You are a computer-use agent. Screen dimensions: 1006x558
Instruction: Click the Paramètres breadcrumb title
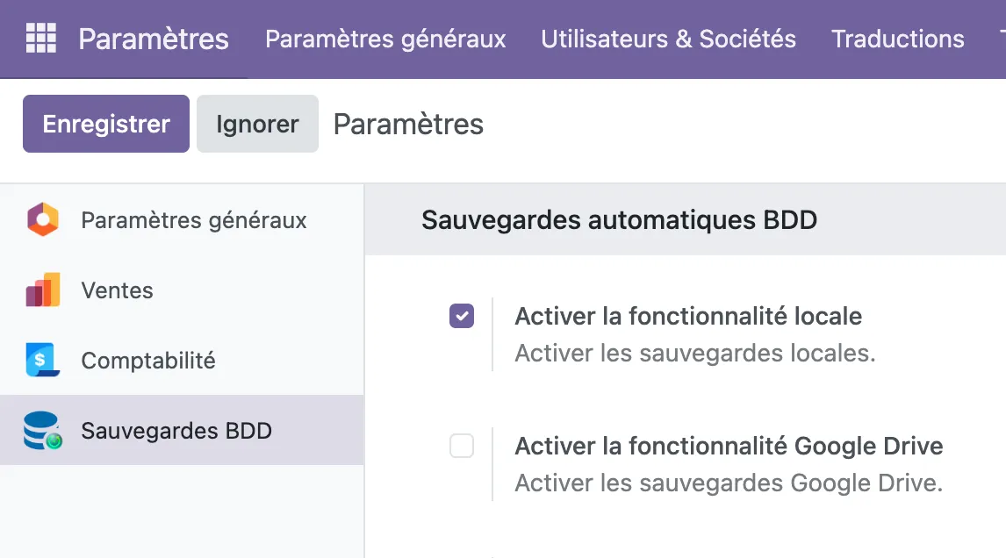coord(409,124)
